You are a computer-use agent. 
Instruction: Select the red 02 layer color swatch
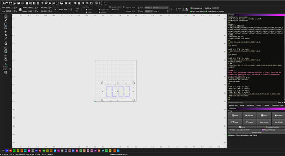tap(11, 151)
